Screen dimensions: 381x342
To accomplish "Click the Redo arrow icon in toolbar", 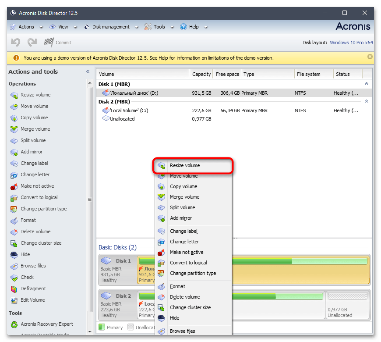I will pyautogui.click(x=32, y=43).
